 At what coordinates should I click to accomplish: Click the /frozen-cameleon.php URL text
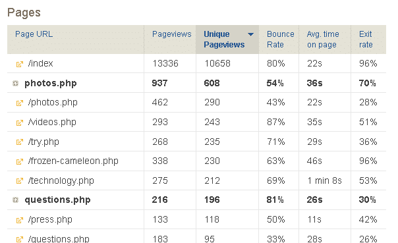(73, 161)
